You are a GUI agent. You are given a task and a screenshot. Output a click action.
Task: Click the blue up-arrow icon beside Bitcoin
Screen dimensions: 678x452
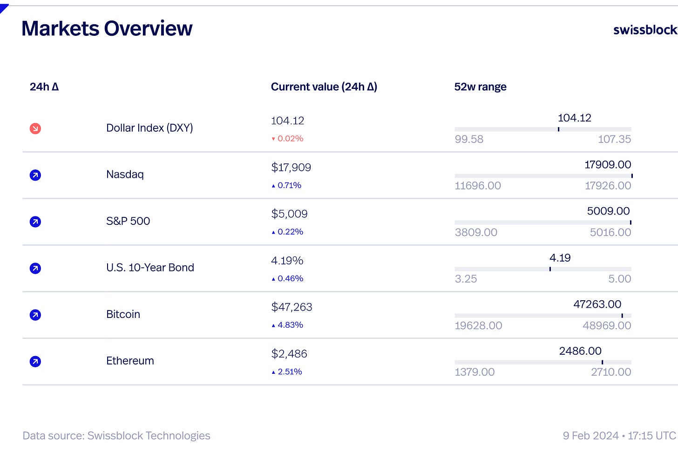click(35, 315)
